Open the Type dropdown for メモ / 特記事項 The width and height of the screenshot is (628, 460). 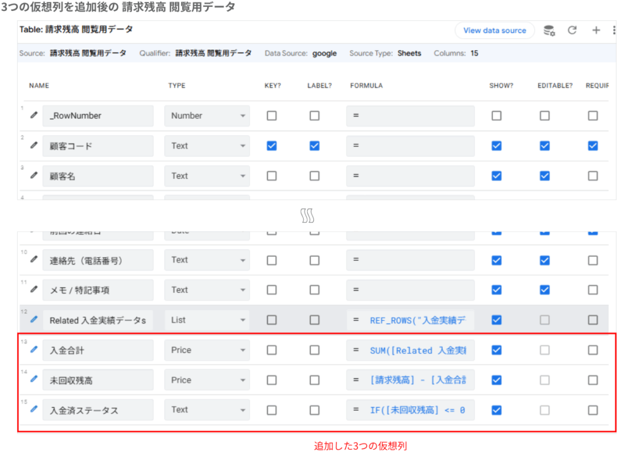point(207,290)
